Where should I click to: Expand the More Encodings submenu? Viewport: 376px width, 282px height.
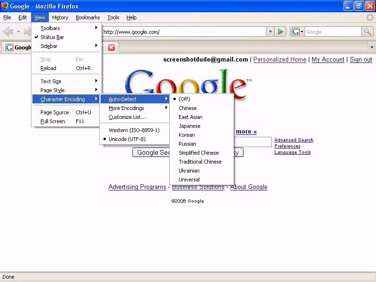(x=126, y=108)
